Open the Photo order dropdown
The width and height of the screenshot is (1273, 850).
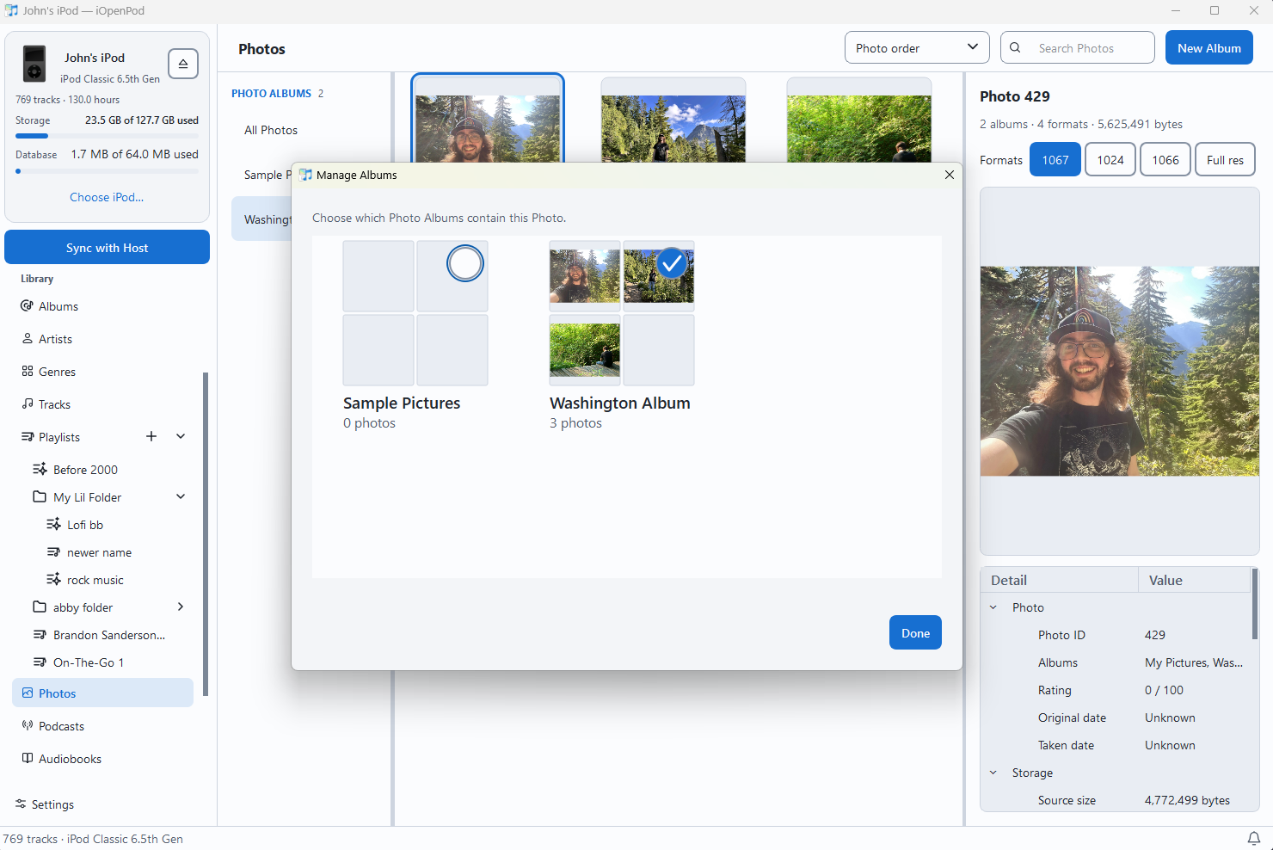(917, 48)
